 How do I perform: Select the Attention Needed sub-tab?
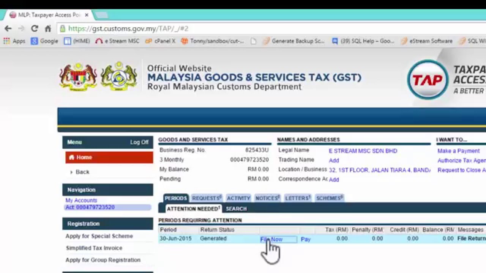[194, 209]
